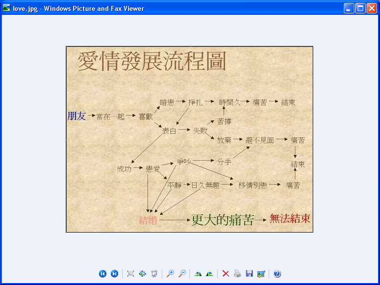Click the 移情別戀 node

tap(253, 186)
